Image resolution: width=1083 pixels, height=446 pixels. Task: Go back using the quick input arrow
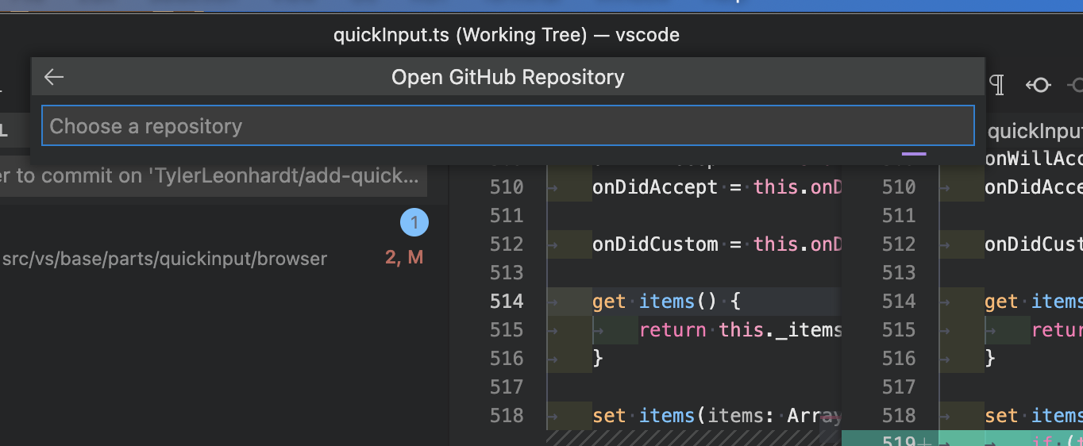(54, 77)
